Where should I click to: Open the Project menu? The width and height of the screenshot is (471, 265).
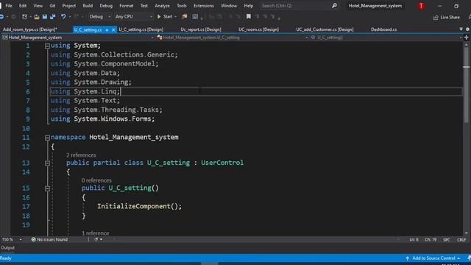click(68, 6)
